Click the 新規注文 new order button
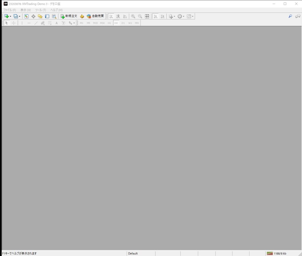 (69, 16)
